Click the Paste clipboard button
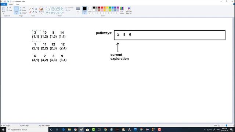This screenshot has width=235, height=132. [x=4, y=9]
